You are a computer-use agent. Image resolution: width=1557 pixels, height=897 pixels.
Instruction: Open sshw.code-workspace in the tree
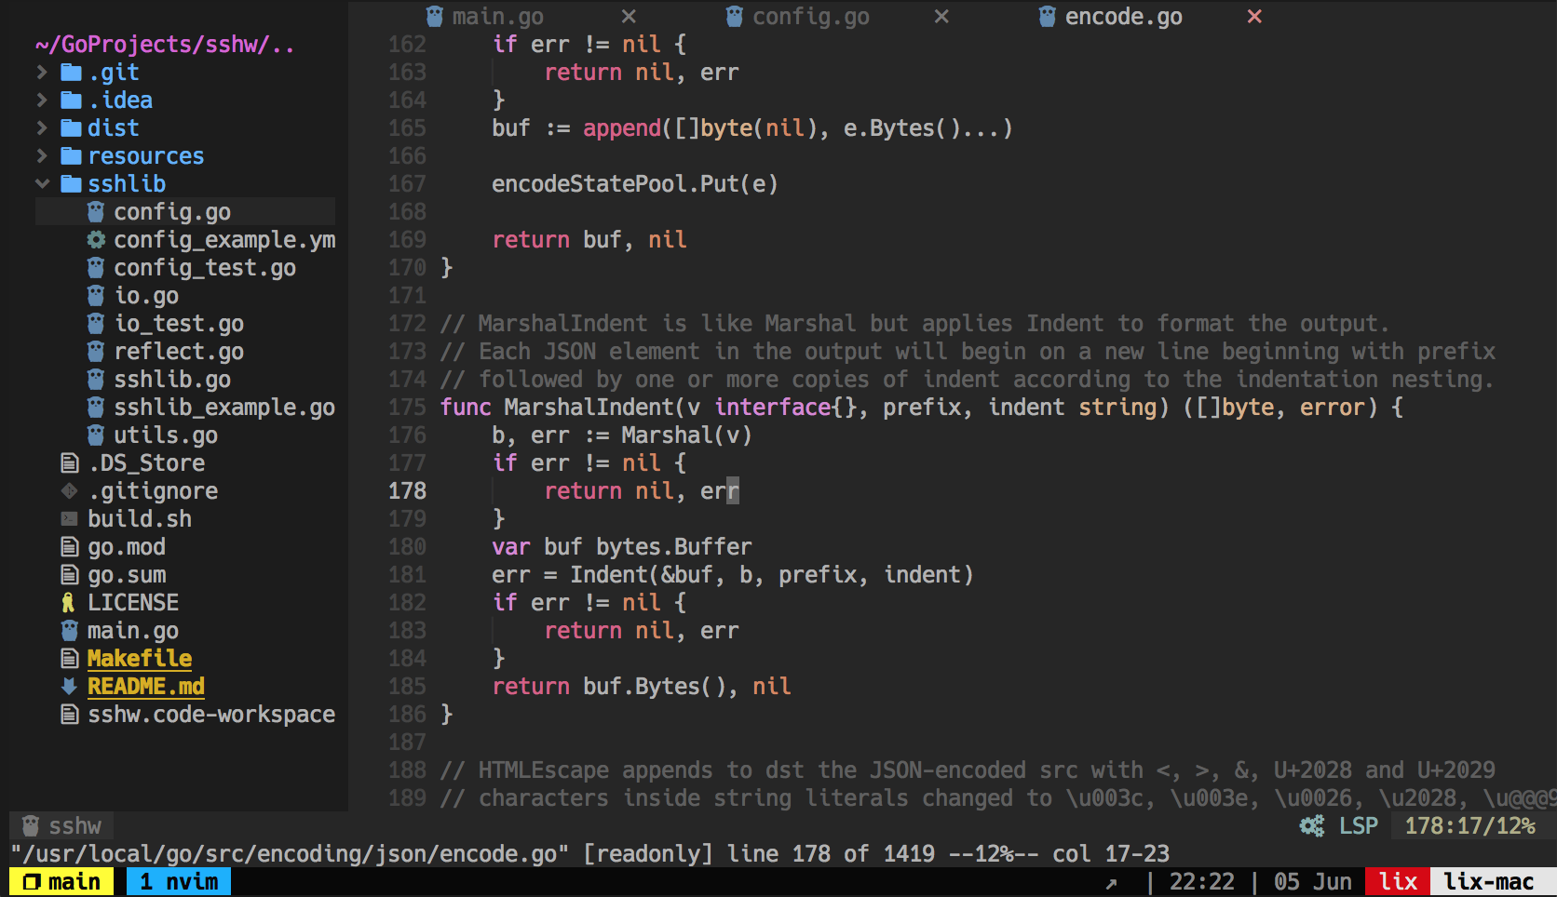tap(211, 715)
